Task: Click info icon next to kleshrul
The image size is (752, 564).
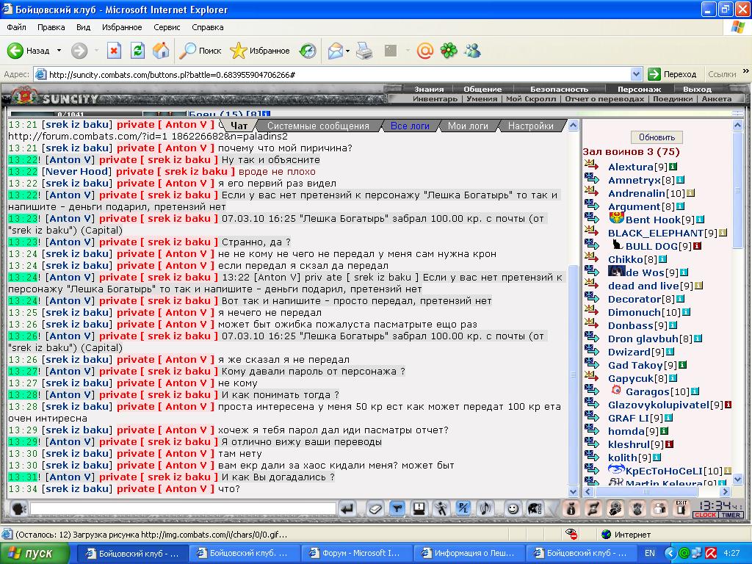Action: pos(670,444)
